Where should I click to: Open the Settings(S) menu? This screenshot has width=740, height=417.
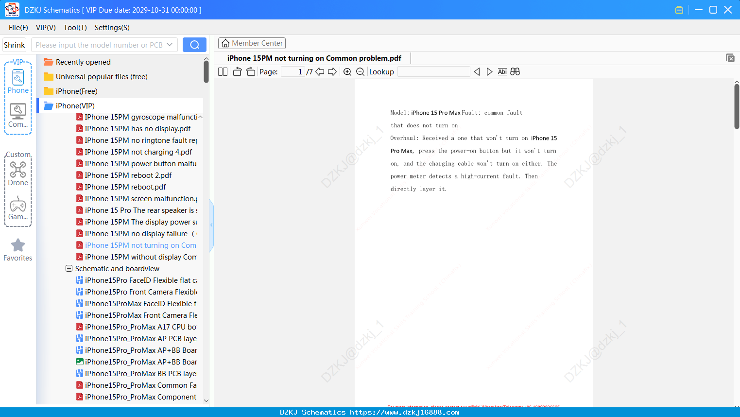click(x=112, y=28)
